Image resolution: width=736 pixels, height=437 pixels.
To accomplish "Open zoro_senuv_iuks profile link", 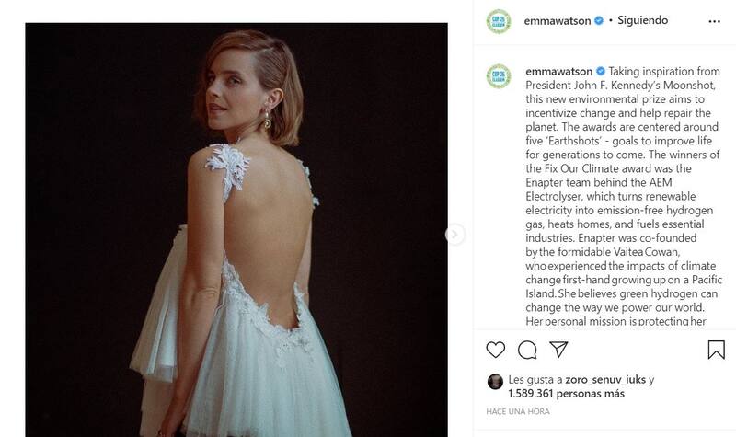I will coord(593,379).
